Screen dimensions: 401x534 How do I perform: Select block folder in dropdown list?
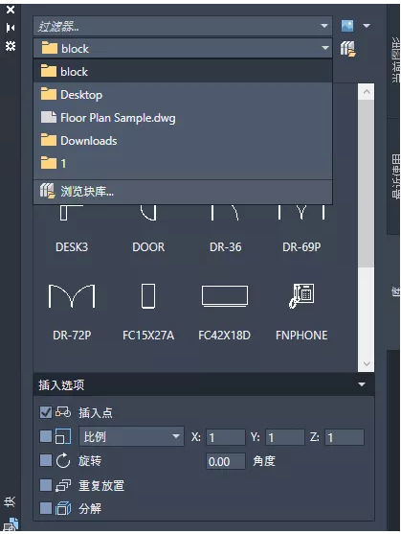tap(183, 72)
